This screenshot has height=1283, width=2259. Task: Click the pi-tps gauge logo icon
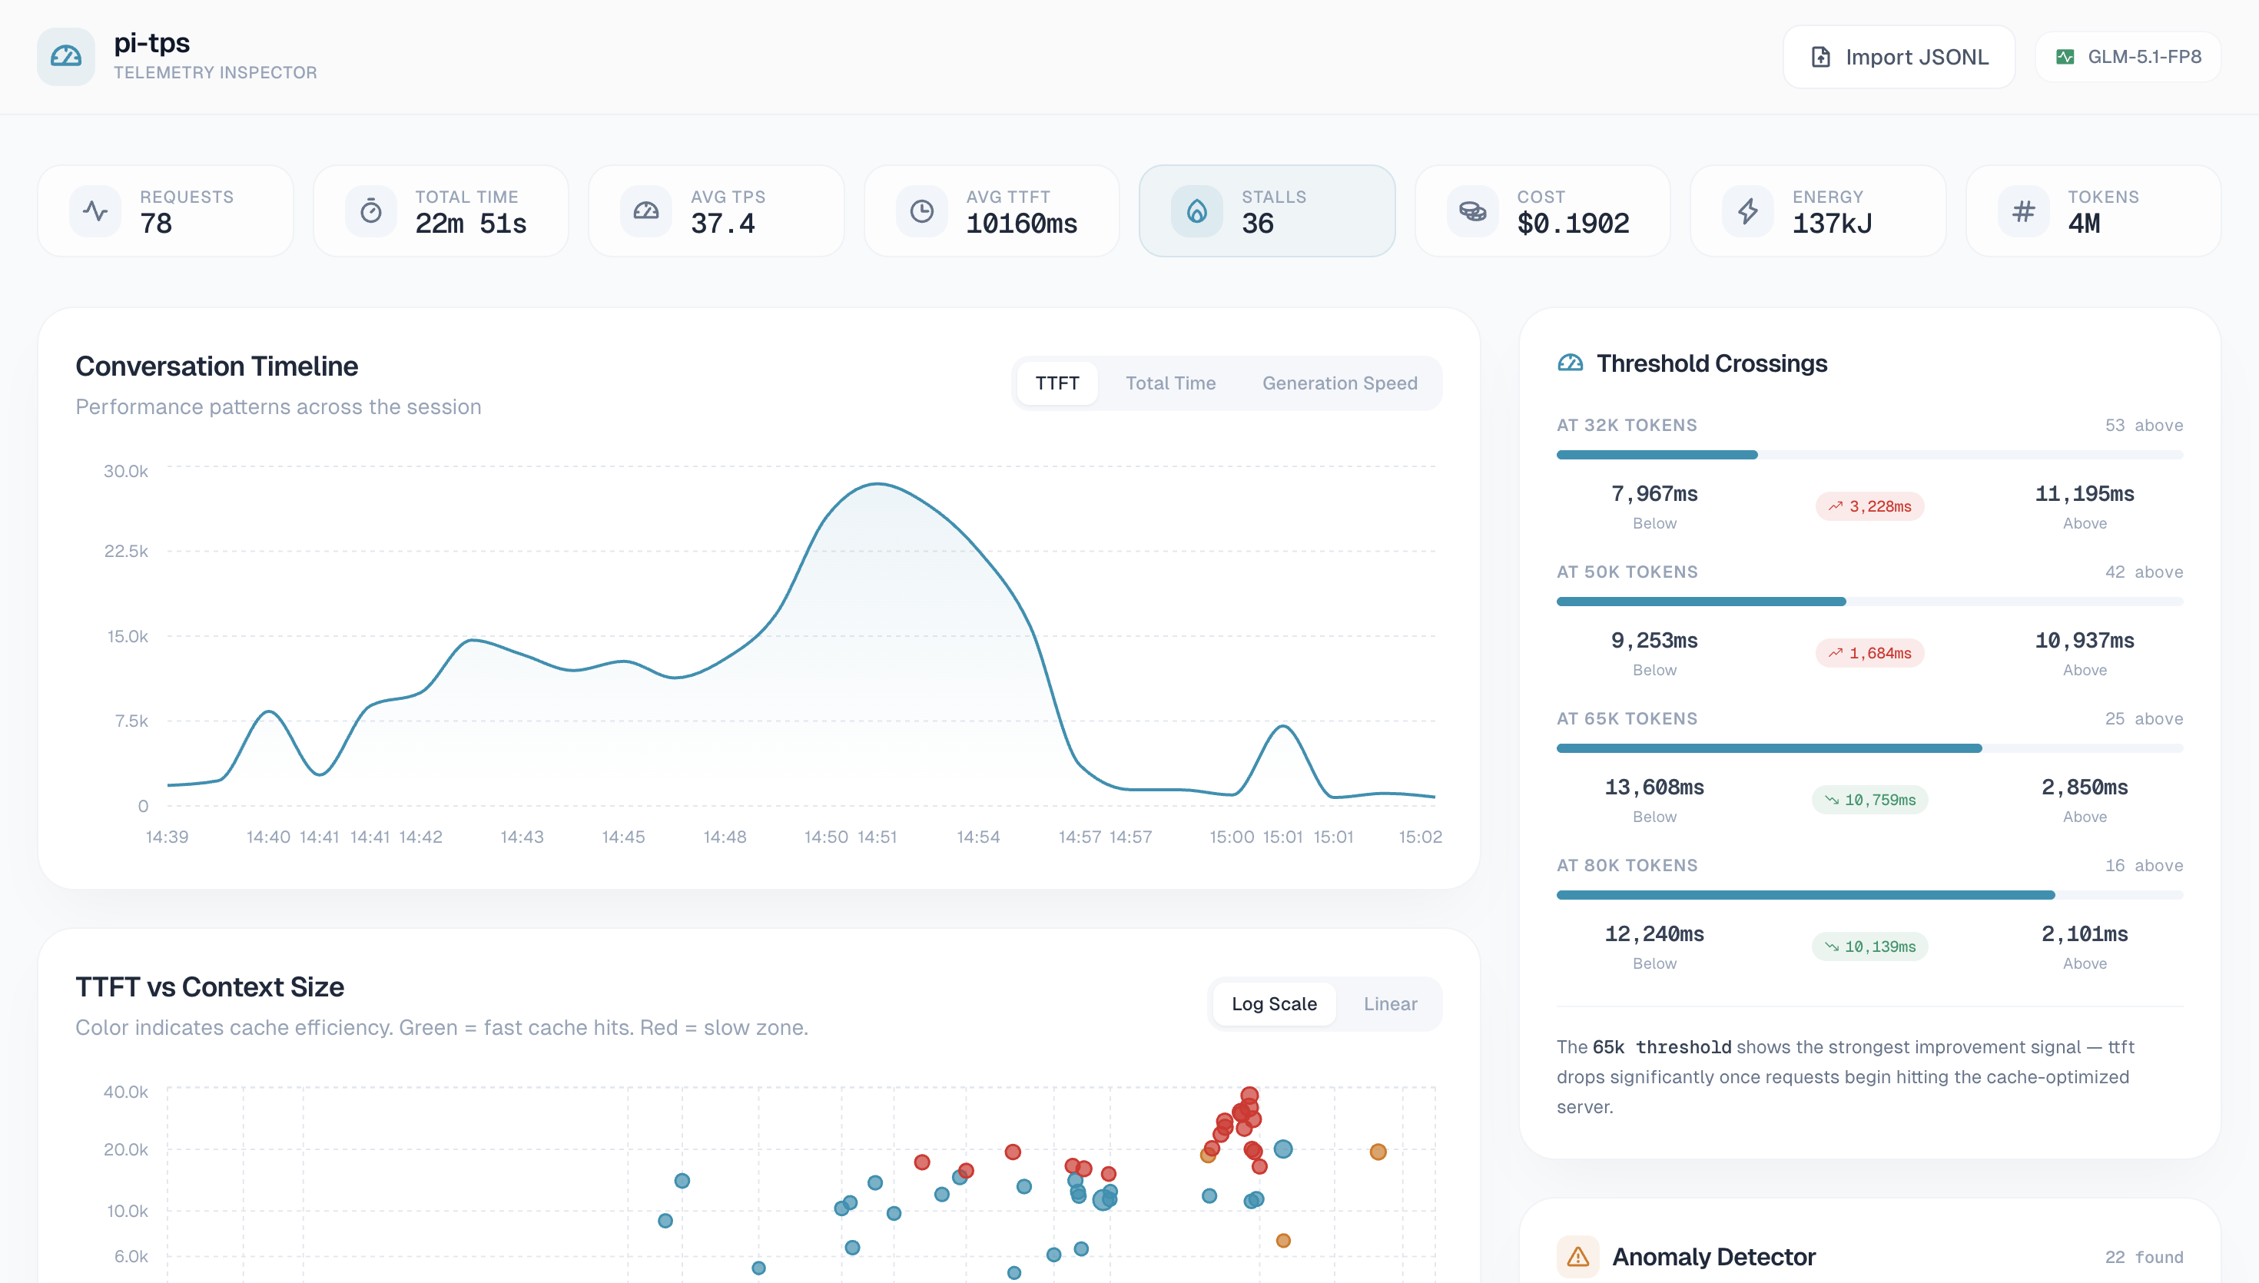point(65,56)
